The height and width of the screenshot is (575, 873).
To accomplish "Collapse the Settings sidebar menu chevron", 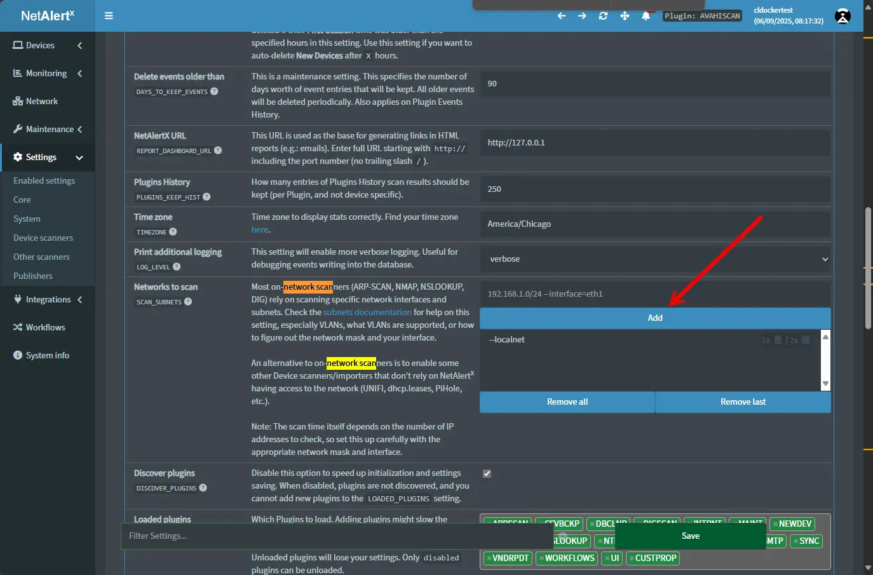I will coord(79,158).
